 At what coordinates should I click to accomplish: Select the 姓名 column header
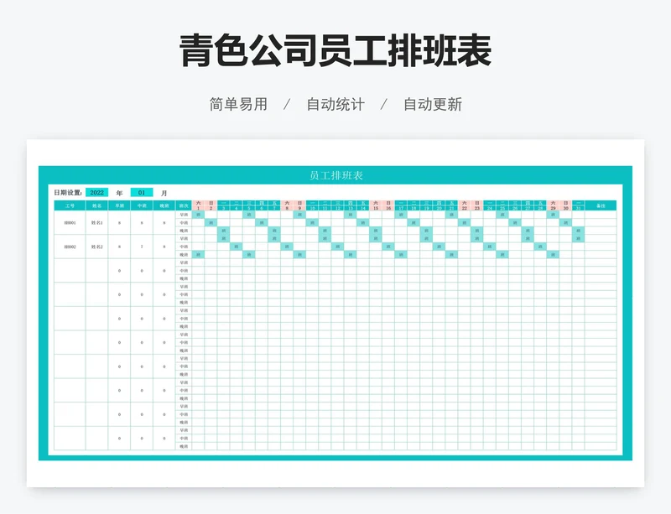pos(96,206)
